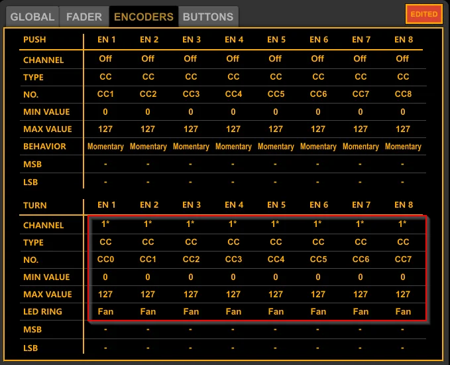Click the TURN section header label
The height and width of the screenshot is (365, 450).
click(x=34, y=205)
